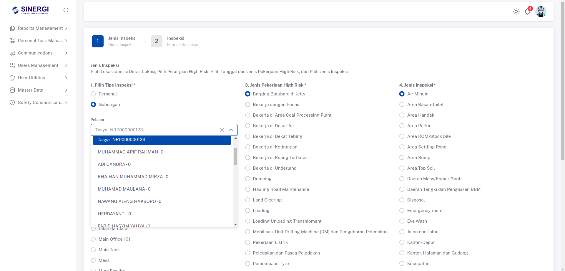
Task: Select the Gabungan inspection type
Action: click(93, 105)
